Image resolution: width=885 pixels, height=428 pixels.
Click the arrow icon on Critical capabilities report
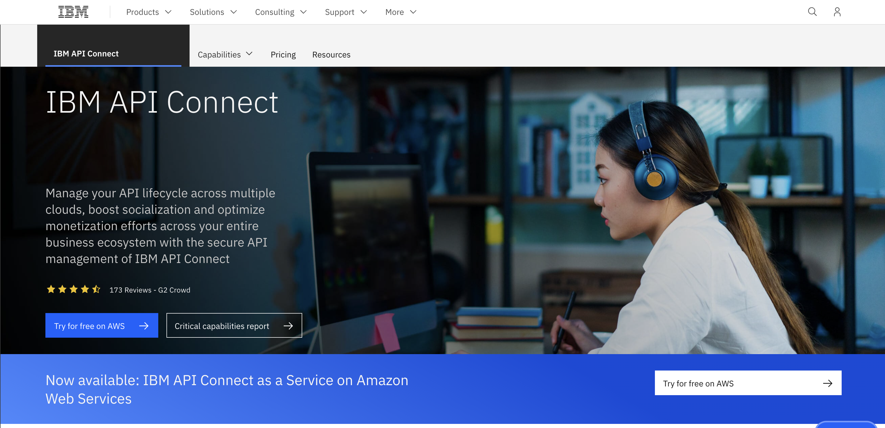288,326
